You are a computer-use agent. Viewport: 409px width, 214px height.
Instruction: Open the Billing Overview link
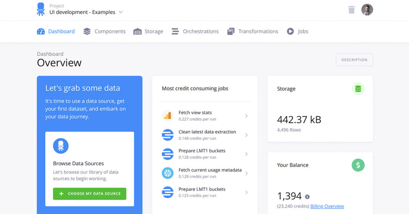pos(327,206)
